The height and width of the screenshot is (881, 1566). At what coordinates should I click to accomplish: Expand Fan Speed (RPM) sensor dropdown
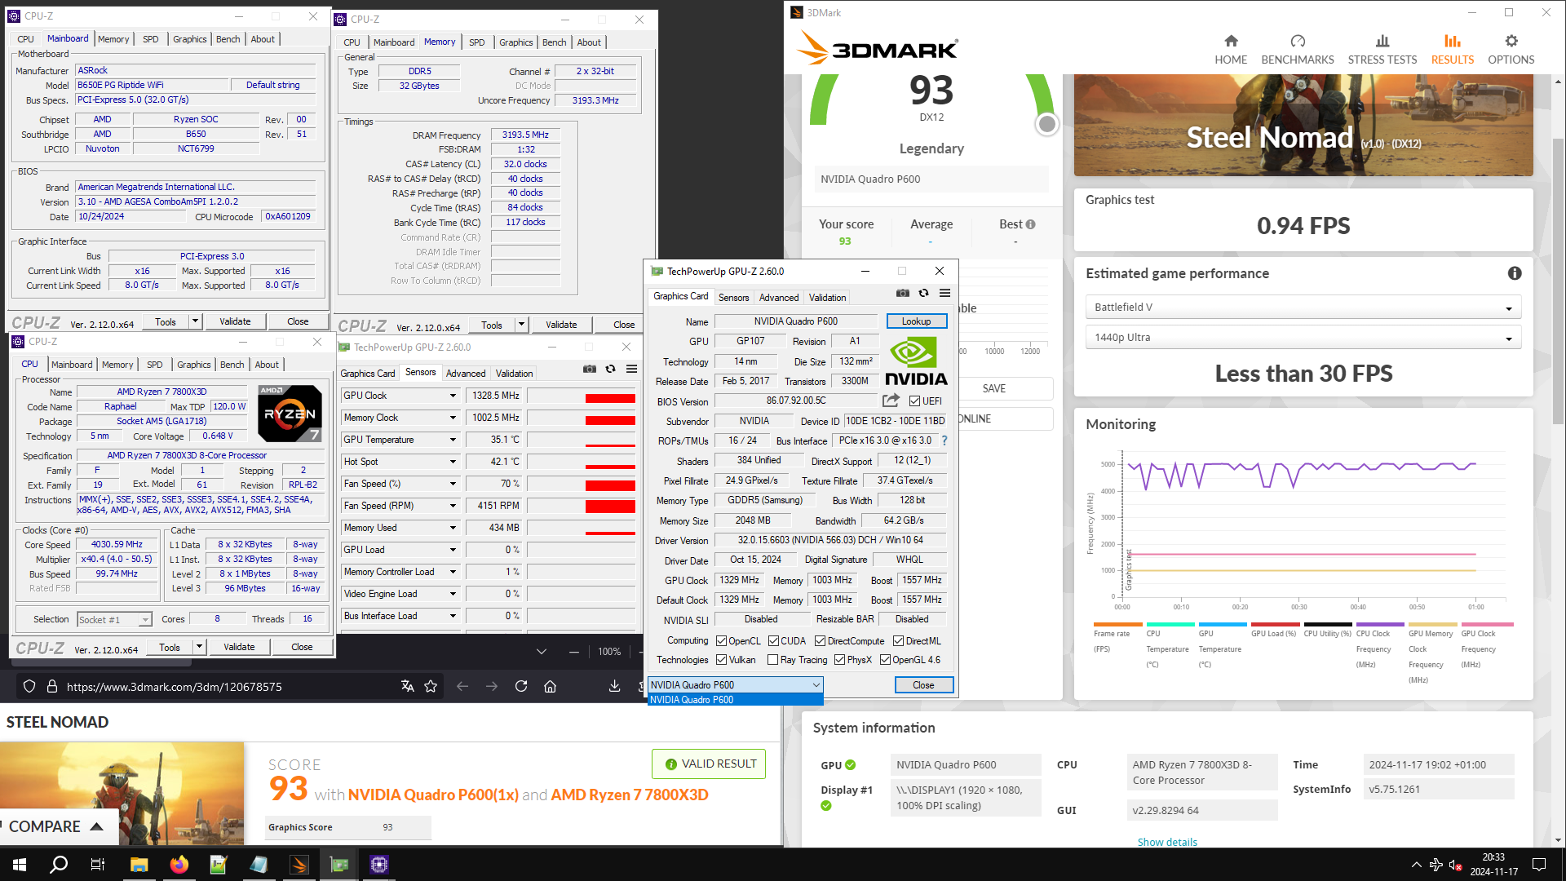(x=453, y=506)
